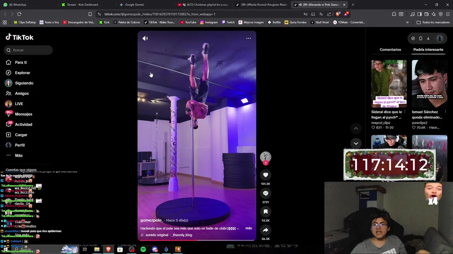Image resolution: width=453 pixels, height=254 pixels.
Task: Open the maycol_clips author link
Action: point(381,123)
